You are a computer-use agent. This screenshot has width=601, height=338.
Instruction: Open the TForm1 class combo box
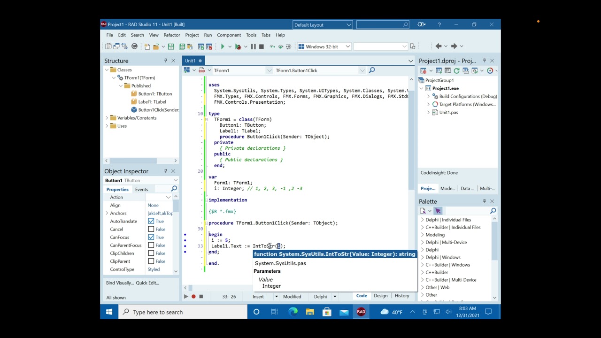click(242, 70)
